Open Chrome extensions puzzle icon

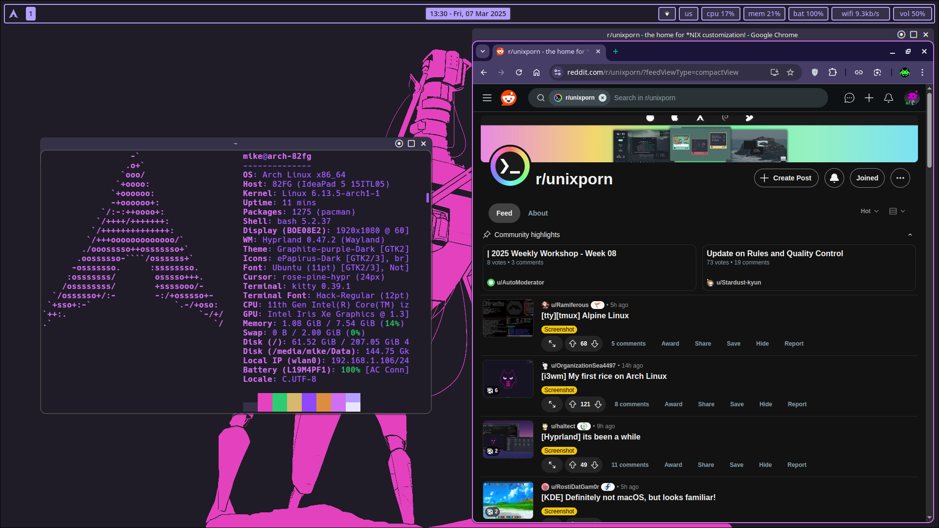coord(833,72)
